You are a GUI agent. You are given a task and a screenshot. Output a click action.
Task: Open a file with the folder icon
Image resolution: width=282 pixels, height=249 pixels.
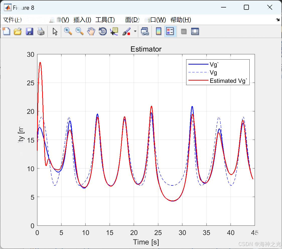pos(18,31)
